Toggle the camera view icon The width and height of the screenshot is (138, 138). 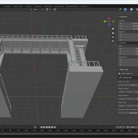click(x=113, y=37)
